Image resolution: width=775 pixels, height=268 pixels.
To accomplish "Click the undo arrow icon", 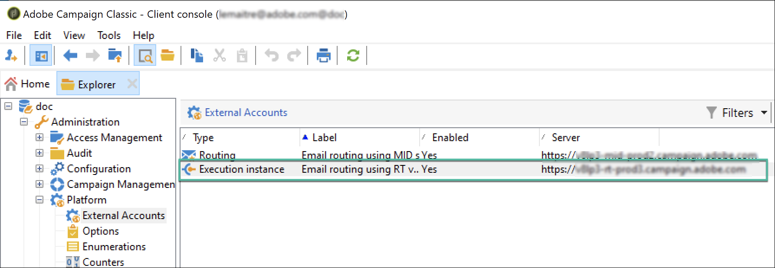I will tap(272, 55).
